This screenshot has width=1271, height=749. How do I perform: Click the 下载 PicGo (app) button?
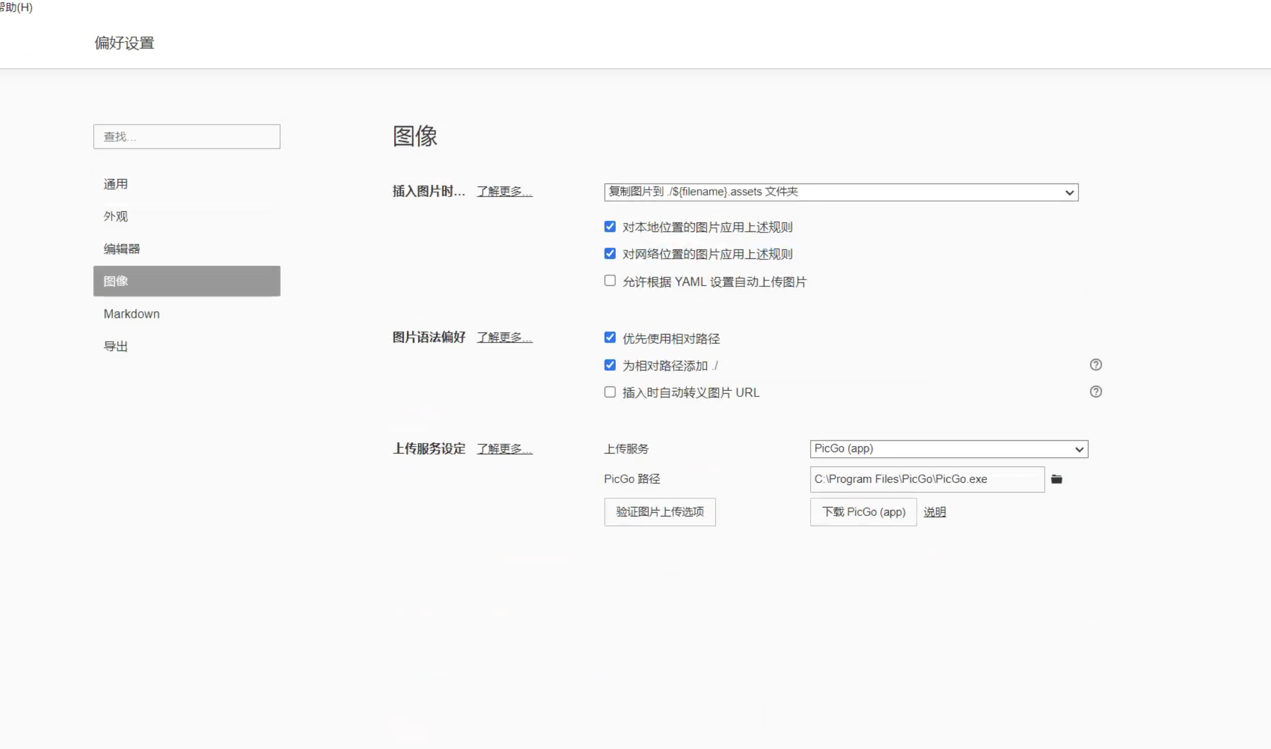tap(863, 512)
